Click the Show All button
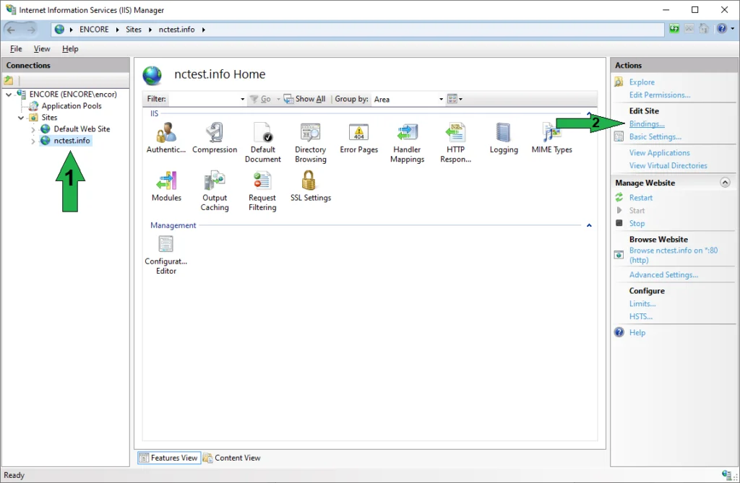This screenshot has height=483, width=740. pos(304,99)
